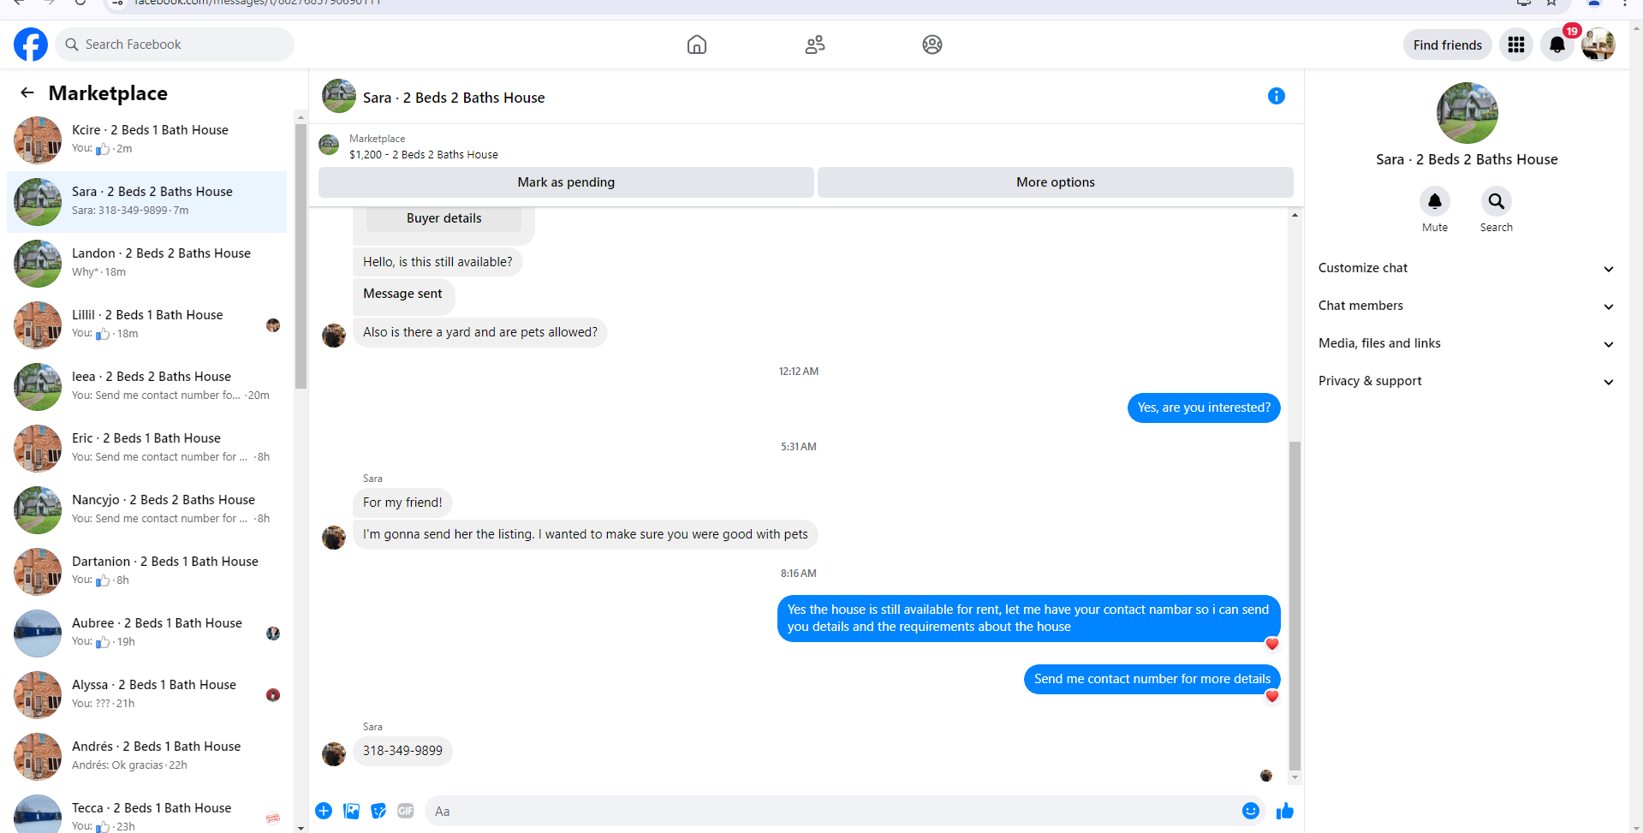Open the Facebook home icon
The height and width of the screenshot is (833, 1643).
point(697,45)
